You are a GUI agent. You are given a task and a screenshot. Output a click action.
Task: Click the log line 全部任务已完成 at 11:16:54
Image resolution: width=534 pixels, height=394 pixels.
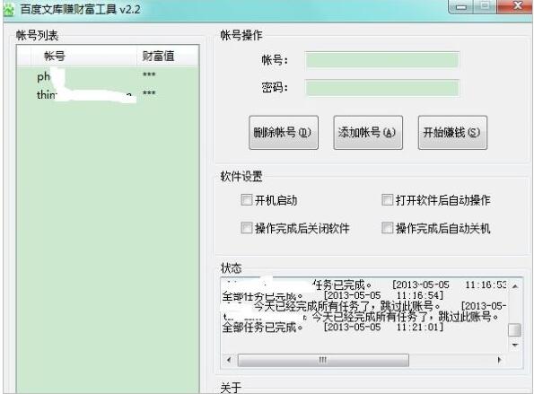333,295
